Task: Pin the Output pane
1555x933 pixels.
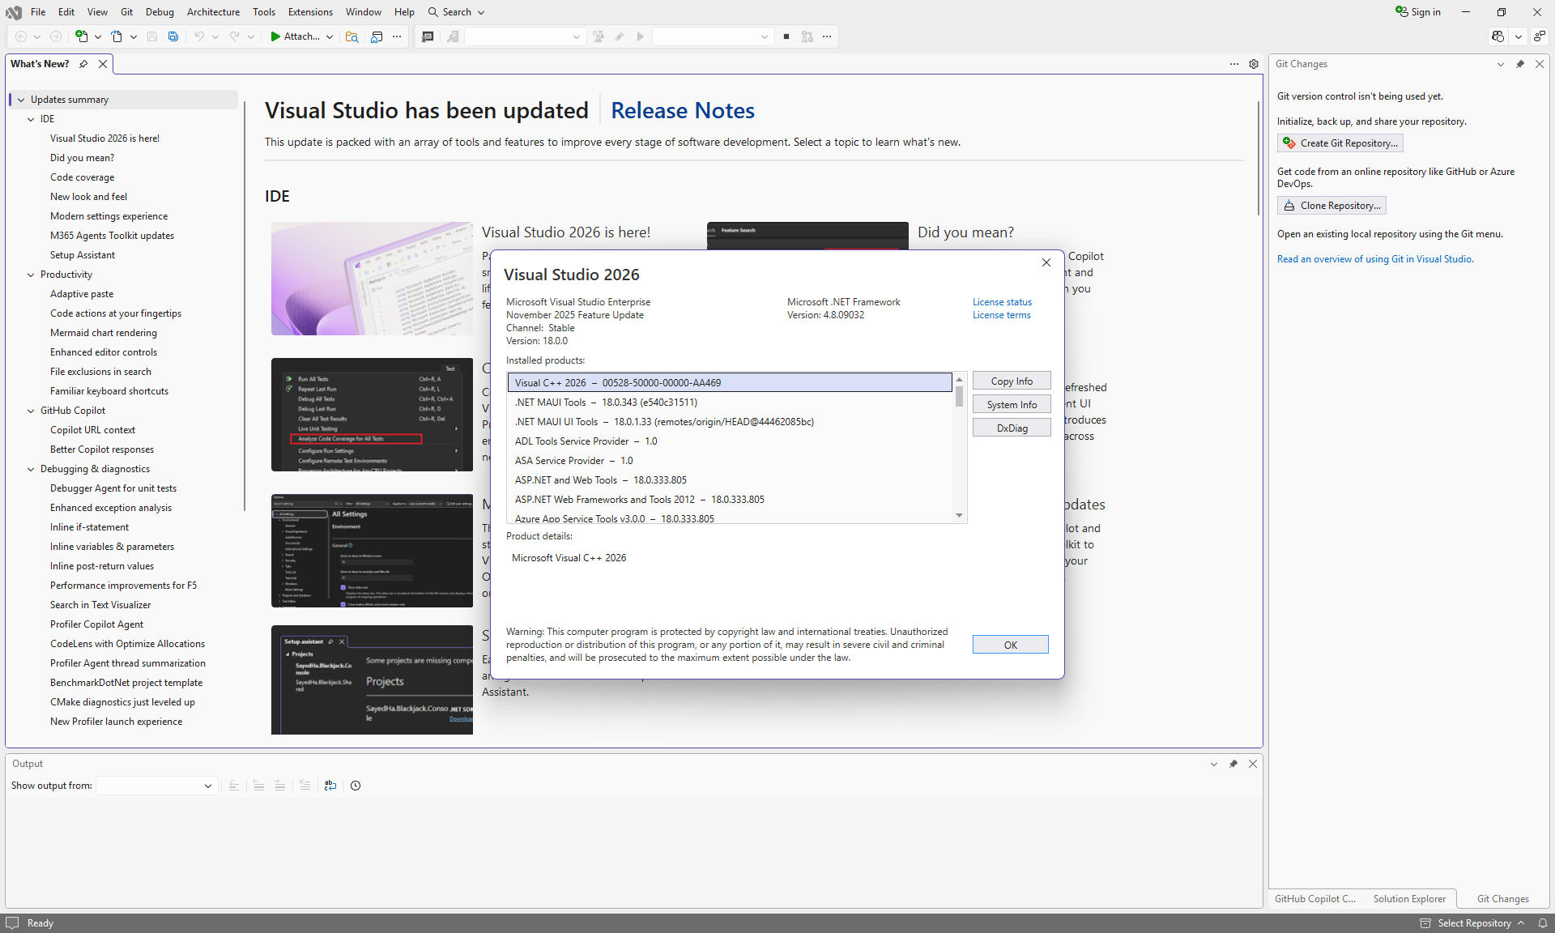Action: pos(1233,764)
